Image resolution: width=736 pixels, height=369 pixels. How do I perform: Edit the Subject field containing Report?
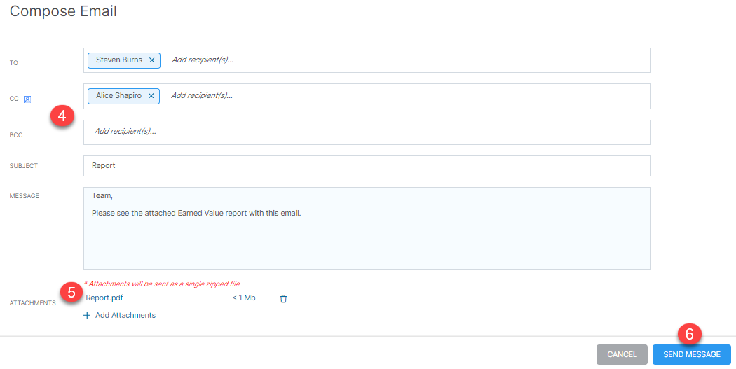(367, 166)
